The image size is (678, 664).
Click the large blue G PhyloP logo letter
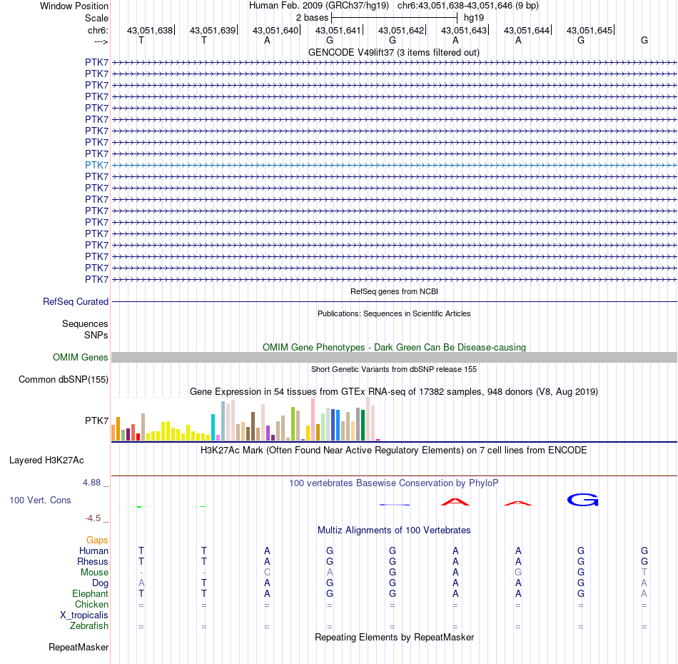(582, 500)
